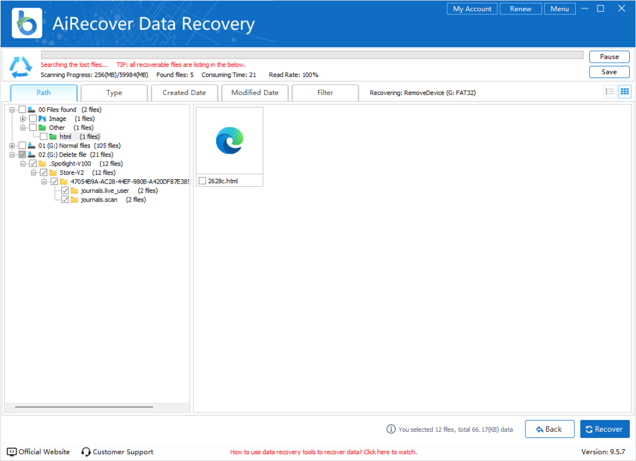Click the Customer Support headset icon

pos(86,452)
